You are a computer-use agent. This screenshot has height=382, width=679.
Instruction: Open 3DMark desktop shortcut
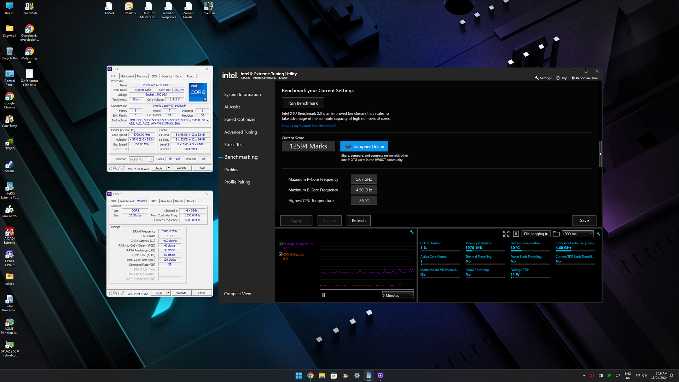coord(109,9)
